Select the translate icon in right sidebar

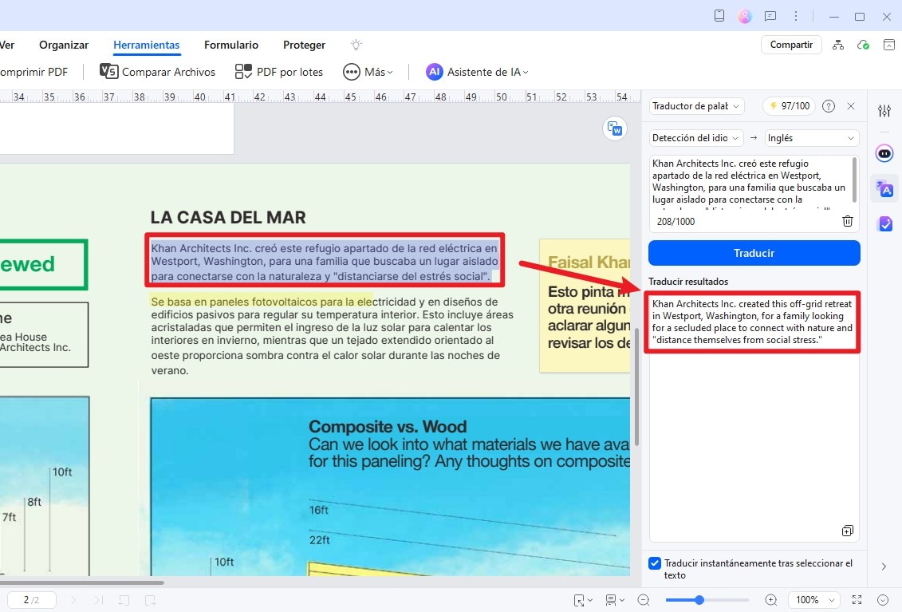[x=884, y=189]
